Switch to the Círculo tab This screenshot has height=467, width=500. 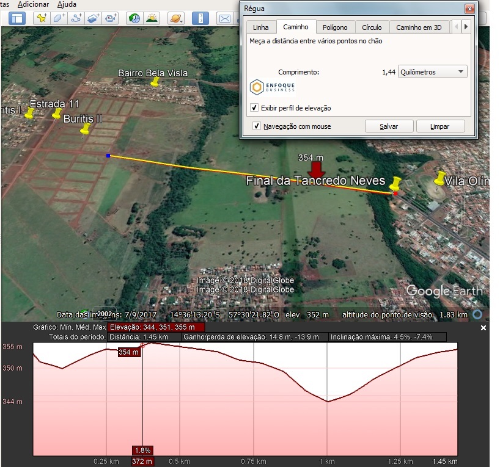point(372,27)
